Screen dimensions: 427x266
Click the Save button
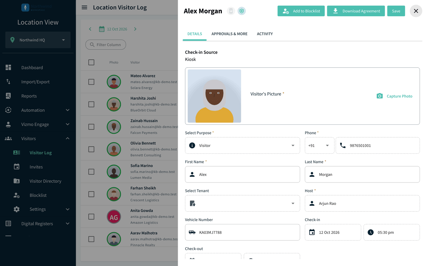pyautogui.click(x=396, y=11)
